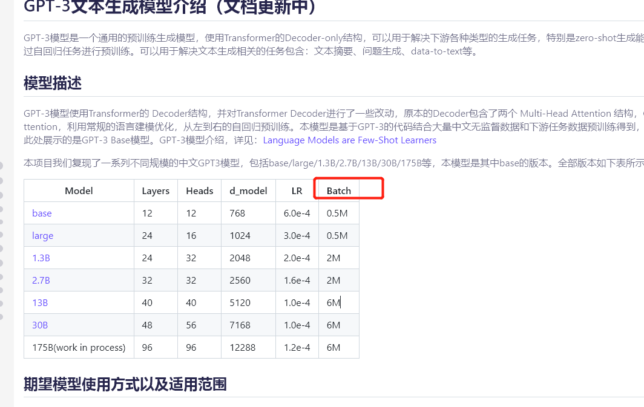Click the 模型描述 section heading
The width and height of the screenshot is (644, 407).
coord(53,83)
